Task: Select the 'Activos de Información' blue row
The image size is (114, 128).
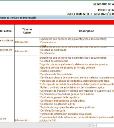Action: (57, 18)
